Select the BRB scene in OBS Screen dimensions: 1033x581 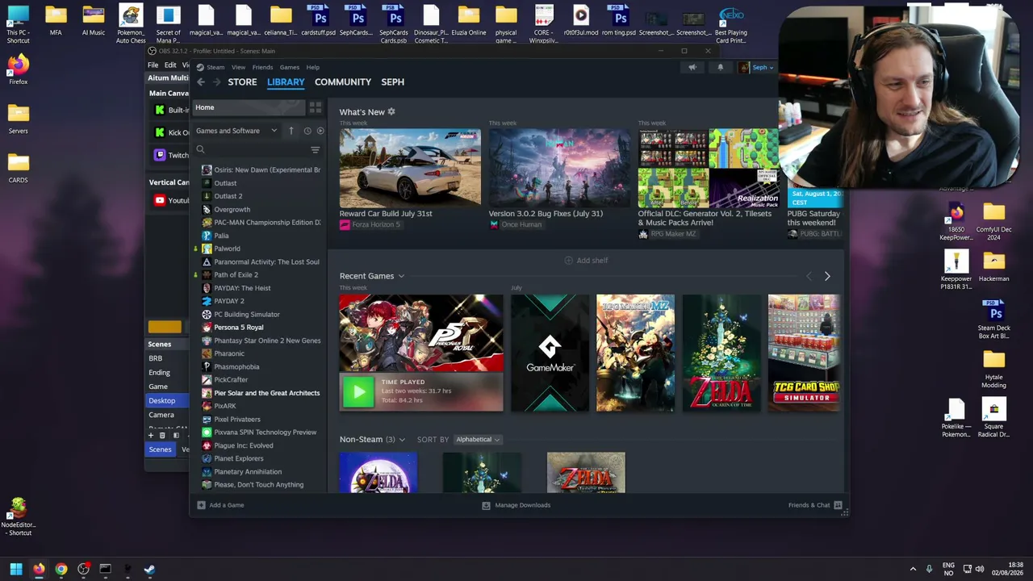tap(156, 358)
